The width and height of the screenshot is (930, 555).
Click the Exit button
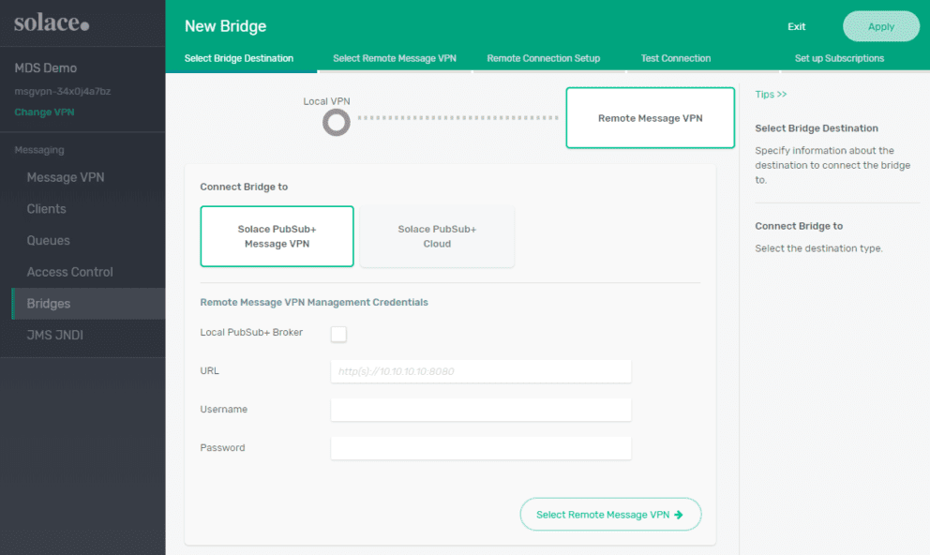(x=796, y=27)
